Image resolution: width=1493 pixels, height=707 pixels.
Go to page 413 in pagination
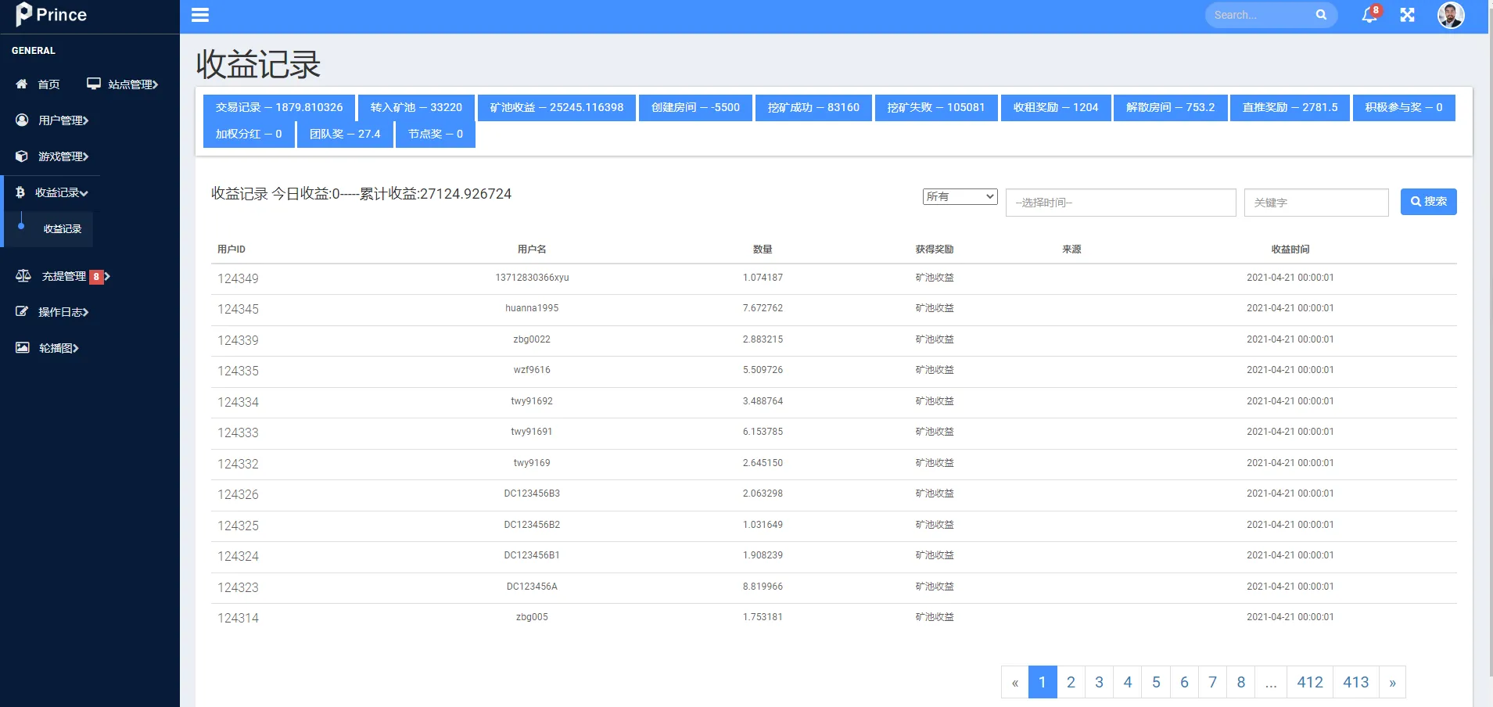[1355, 682]
